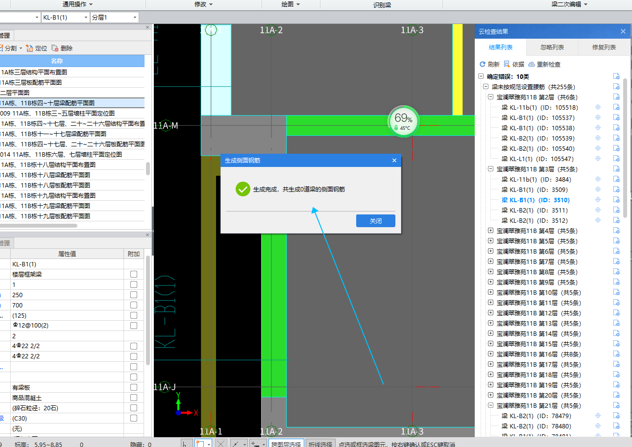Screen dimensions: 632x447
Task: Close the 生成侧面钢筋 dialog with X
Action: (x=394, y=160)
